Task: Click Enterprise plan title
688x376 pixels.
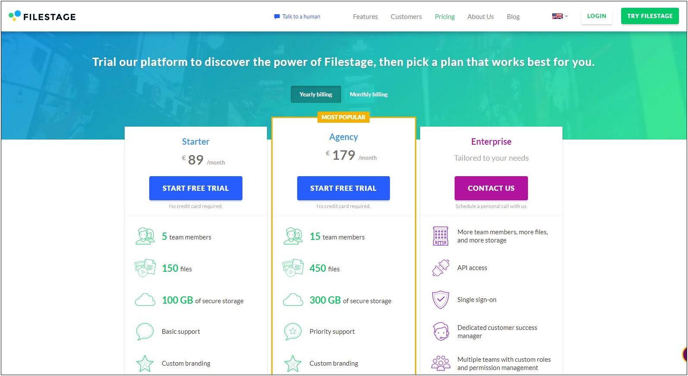Action: [x=491, y=142]
